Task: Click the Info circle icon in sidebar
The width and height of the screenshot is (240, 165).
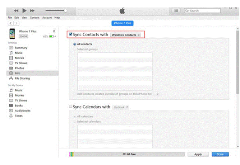Action: [11, 73]
